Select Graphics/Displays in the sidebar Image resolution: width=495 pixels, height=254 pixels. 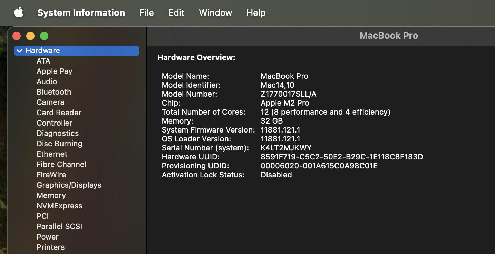tap(69, 185)
